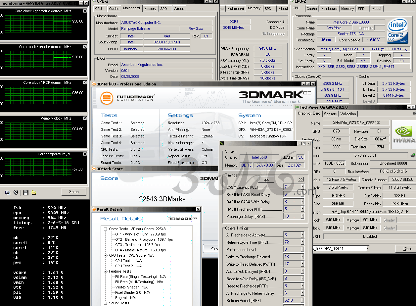Collapse the Sound Tests tree node
This screenshot has width=416, height=306.
[105, 303]
